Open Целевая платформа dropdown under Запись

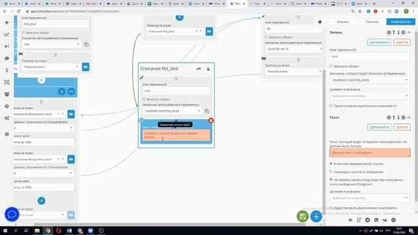tap(370, 96)
